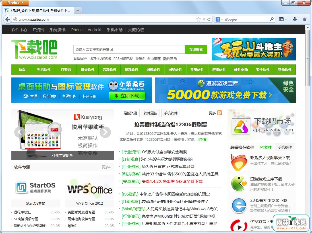Reload the page using the refresh icon
Screen dimensions: 312x233
tap(209, 19)
